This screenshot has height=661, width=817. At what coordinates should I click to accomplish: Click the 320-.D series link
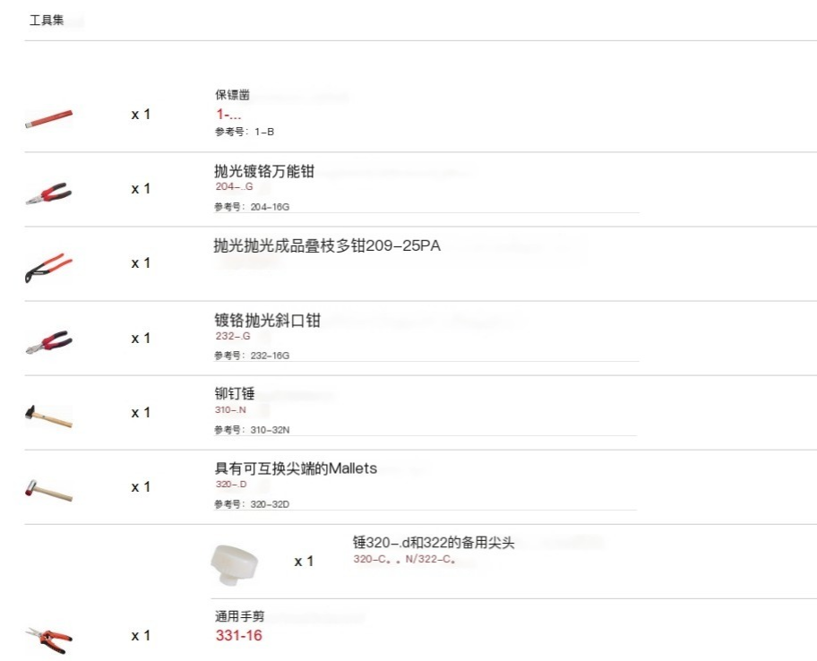click(231, 485)
